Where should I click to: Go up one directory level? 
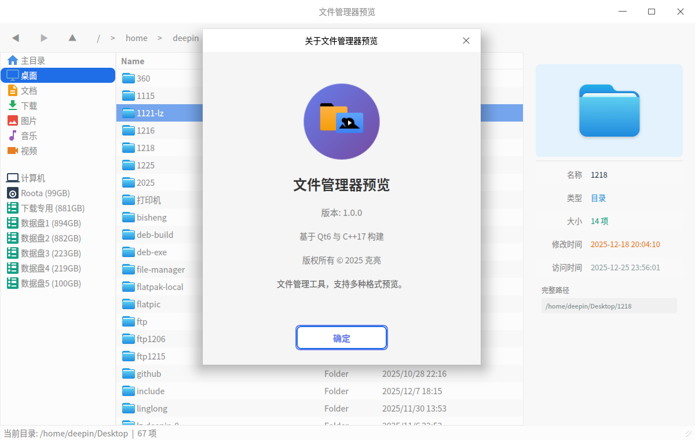(72, 38)
